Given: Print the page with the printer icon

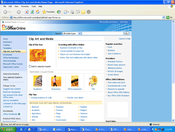Looking at the screenshot, I should point(72,12).
